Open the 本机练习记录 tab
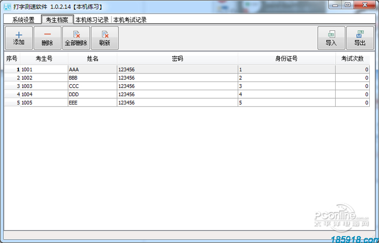This screenshot has height=243, width=379. pos(92,20)
